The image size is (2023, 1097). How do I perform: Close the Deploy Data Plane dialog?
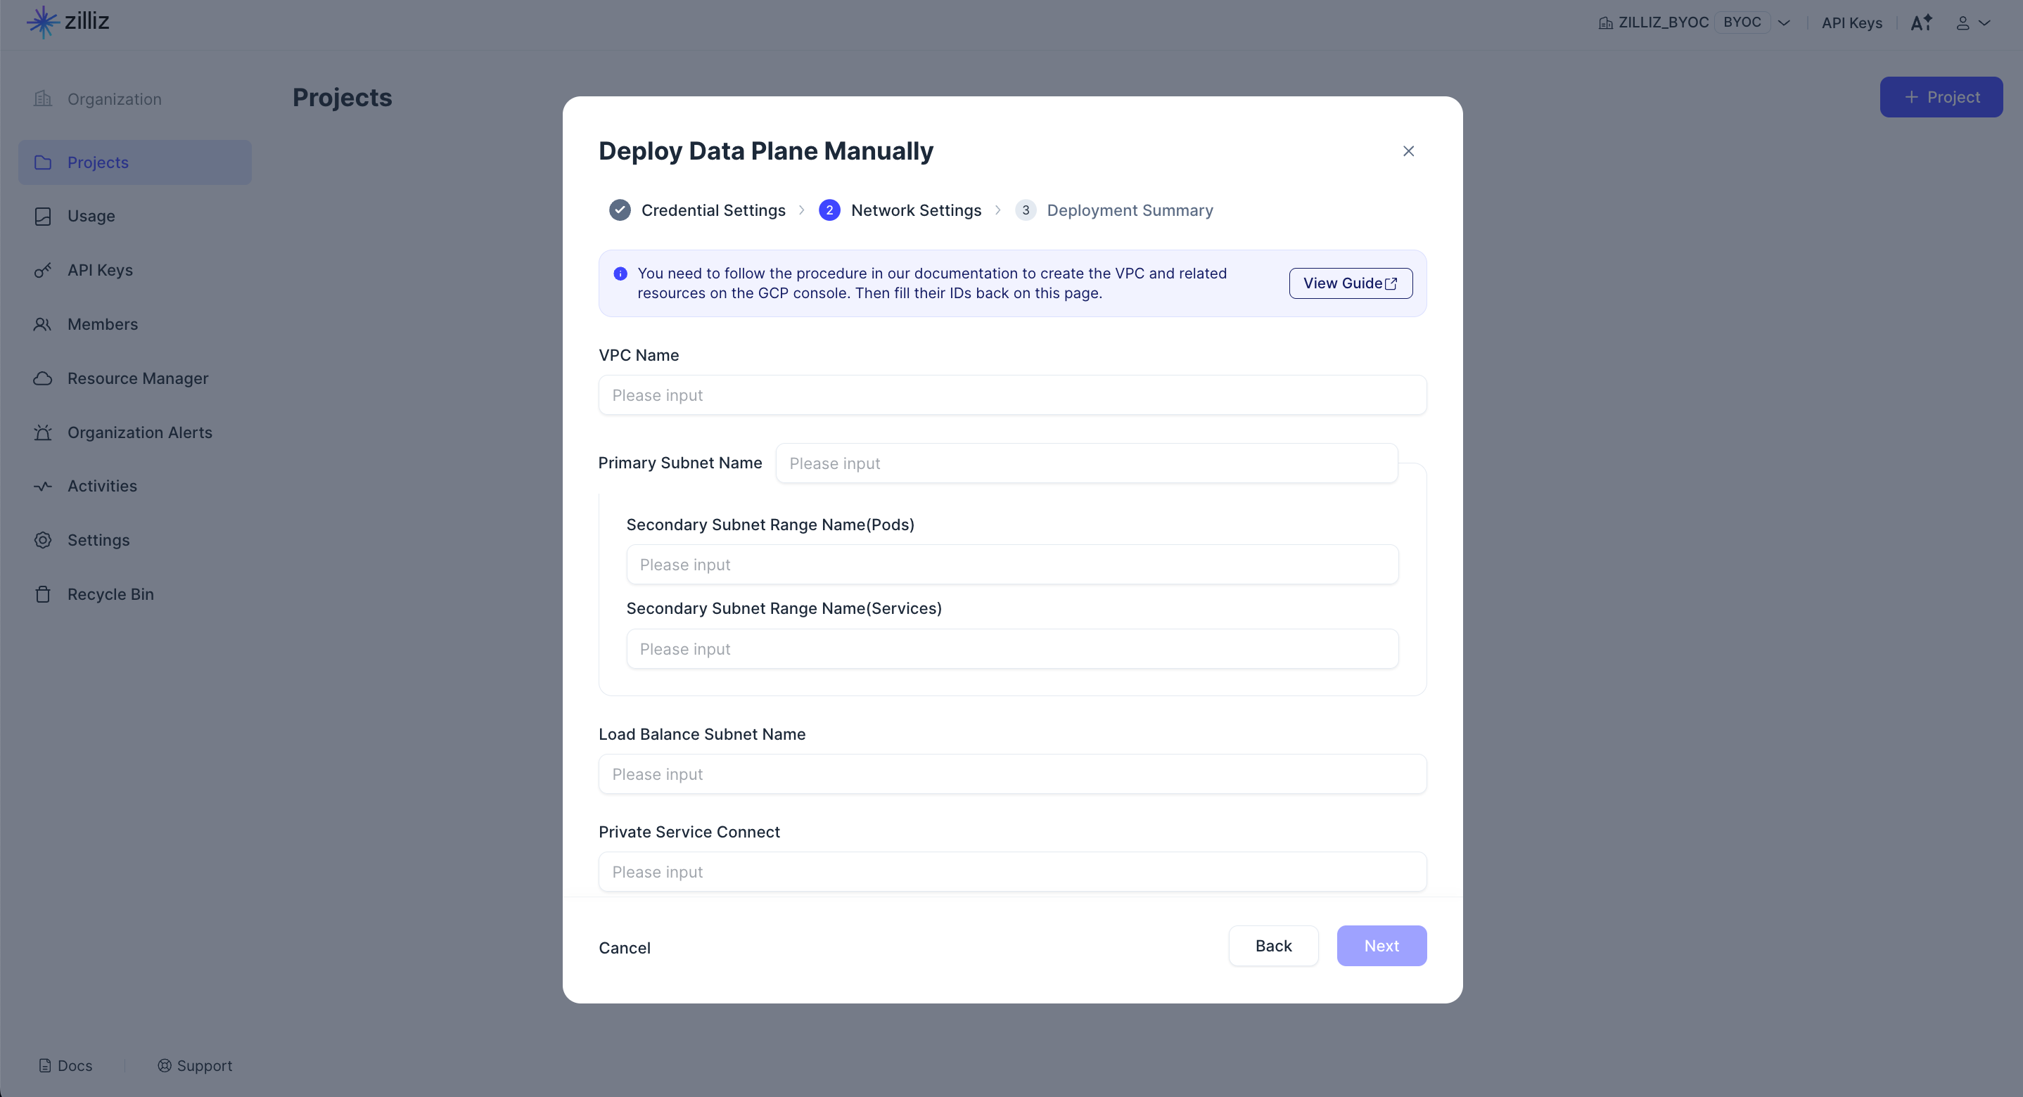1408,150
